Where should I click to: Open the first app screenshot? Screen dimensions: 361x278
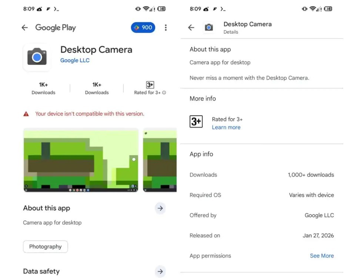coord(81,160)
